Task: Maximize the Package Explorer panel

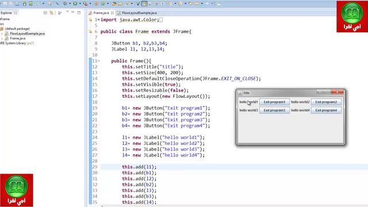Action: click(x=79, y=13)
